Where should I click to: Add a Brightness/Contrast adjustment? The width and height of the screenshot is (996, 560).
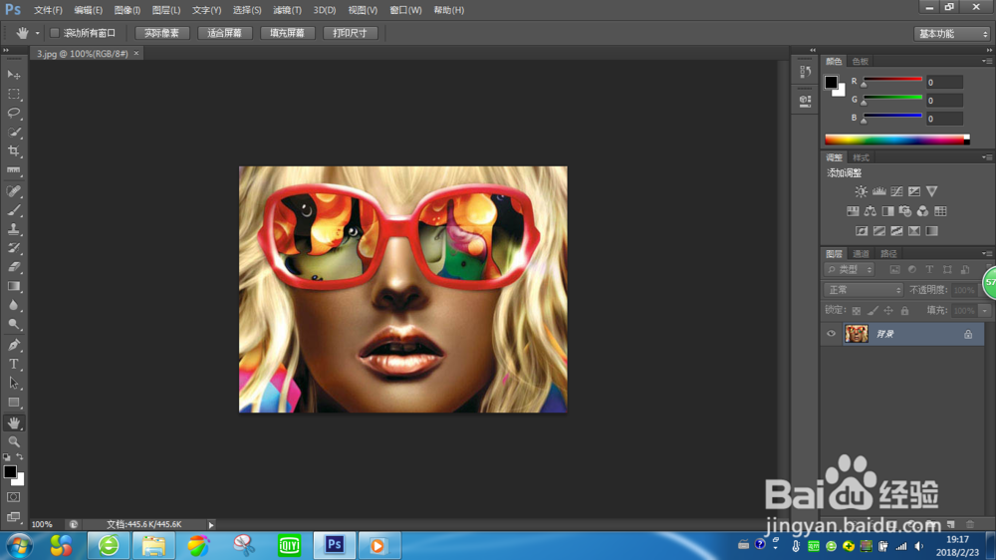(861, 191)
